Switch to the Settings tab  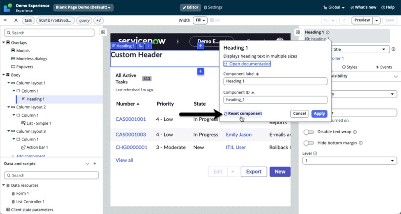(x=213, y=7)
